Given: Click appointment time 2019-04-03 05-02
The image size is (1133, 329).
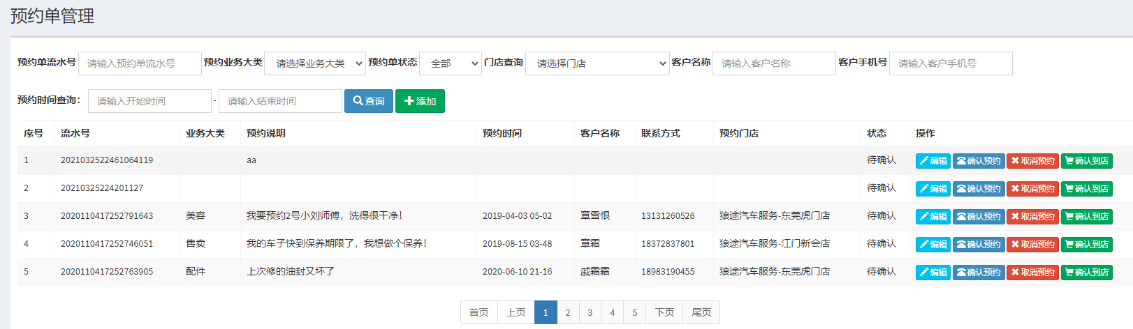Looking at the screenshot, I should pyautogui.click(x=518, y=216).
